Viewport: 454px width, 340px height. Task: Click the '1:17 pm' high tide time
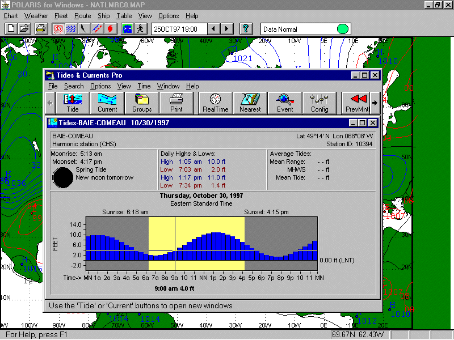190,177
